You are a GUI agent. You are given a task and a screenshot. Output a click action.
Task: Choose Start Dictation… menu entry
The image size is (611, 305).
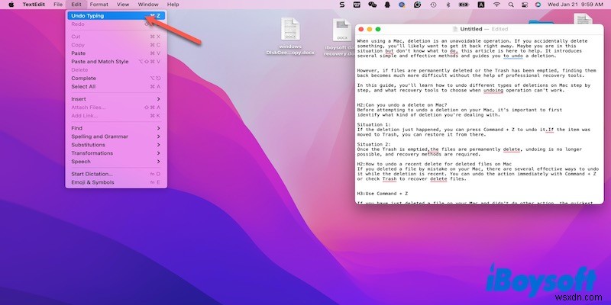click(116, 174)
